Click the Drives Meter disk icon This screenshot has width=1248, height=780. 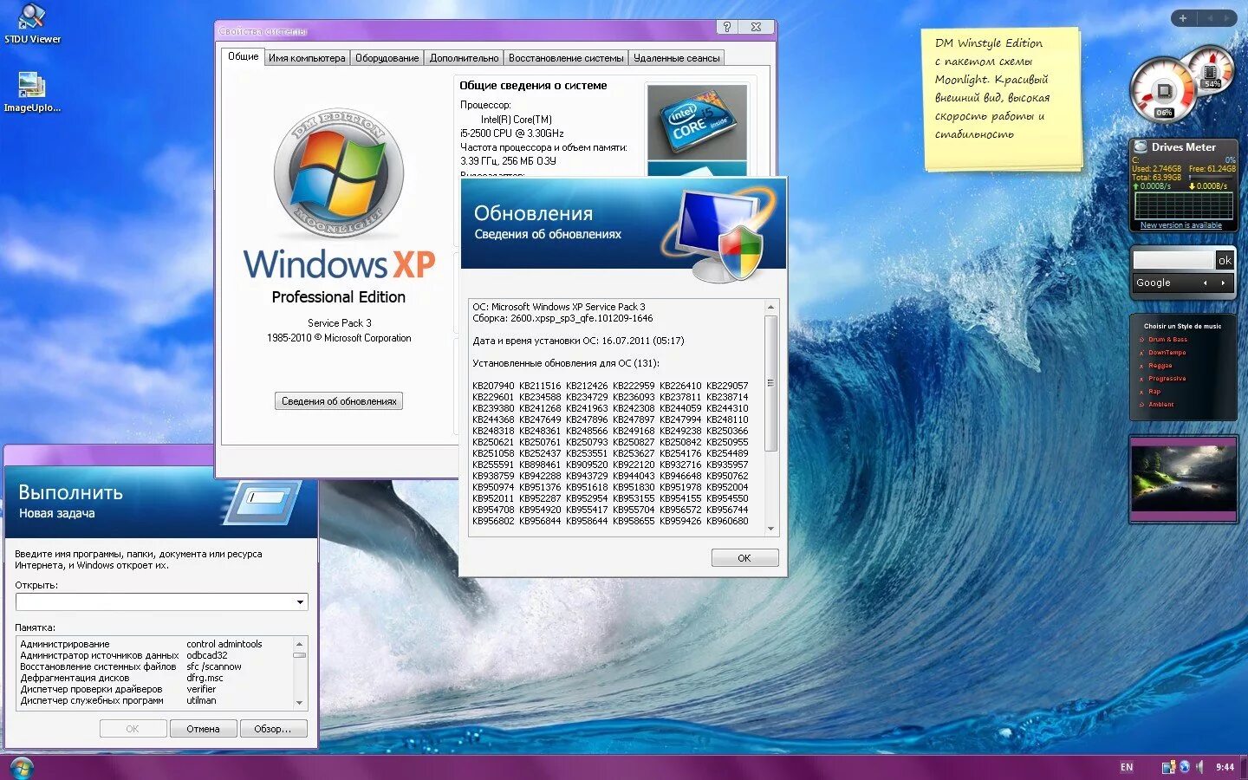click(x=1141, y=147)
